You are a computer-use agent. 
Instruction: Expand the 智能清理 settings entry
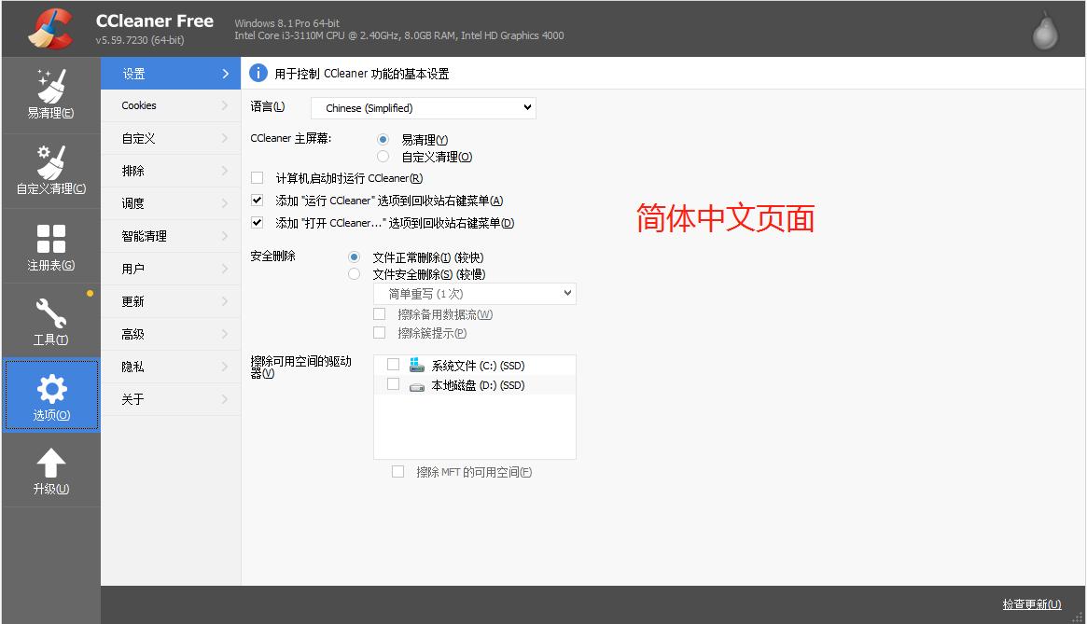170,235
